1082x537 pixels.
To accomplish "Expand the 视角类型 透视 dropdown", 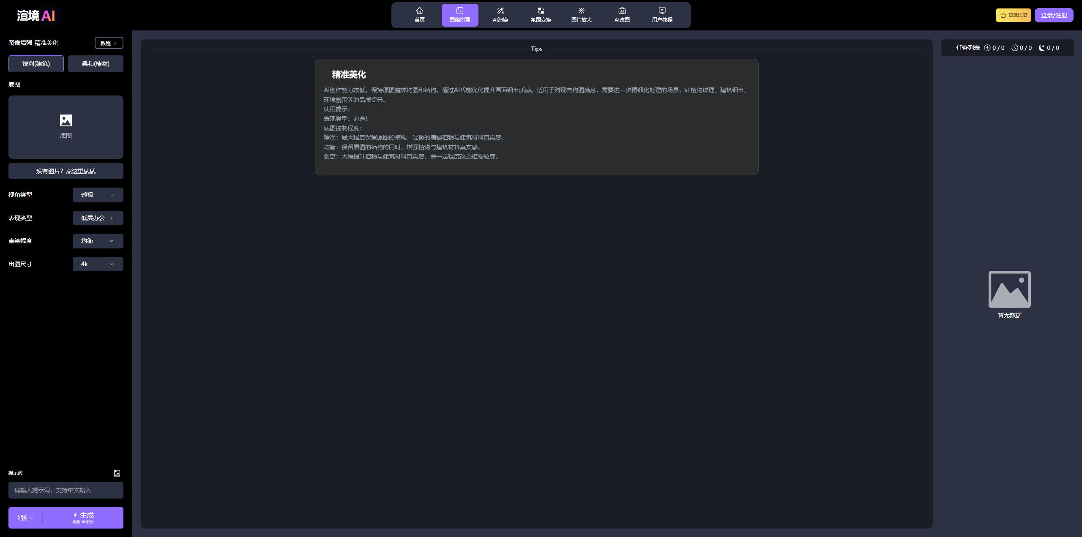I will click(98, 195).
